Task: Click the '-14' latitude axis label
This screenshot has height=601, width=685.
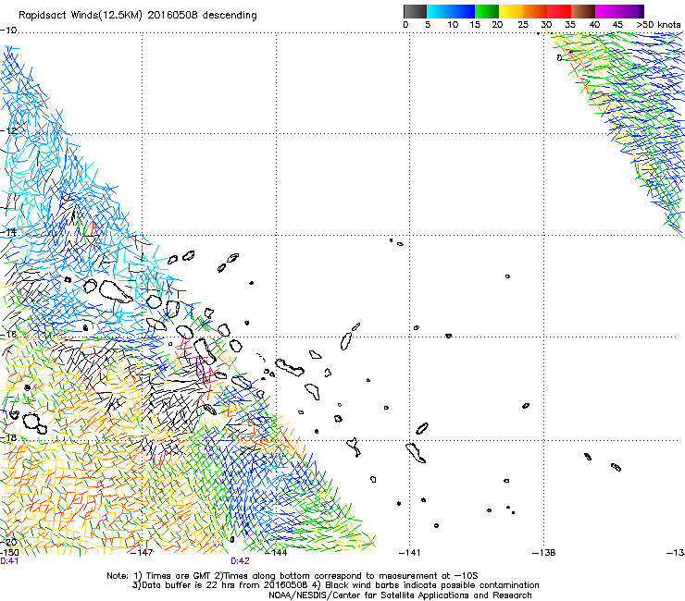Action: click(8, 233)
